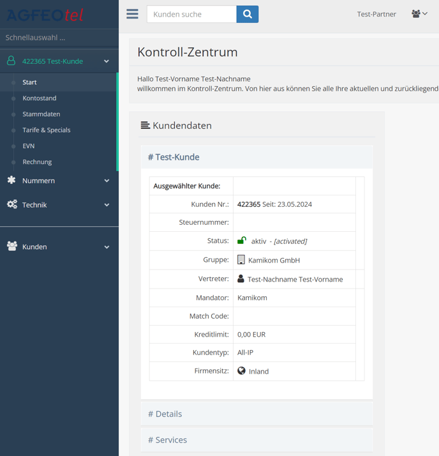Screen dimensions: 439x456
Task: Focus the Kunden suche search field
Action: (191, 14)
